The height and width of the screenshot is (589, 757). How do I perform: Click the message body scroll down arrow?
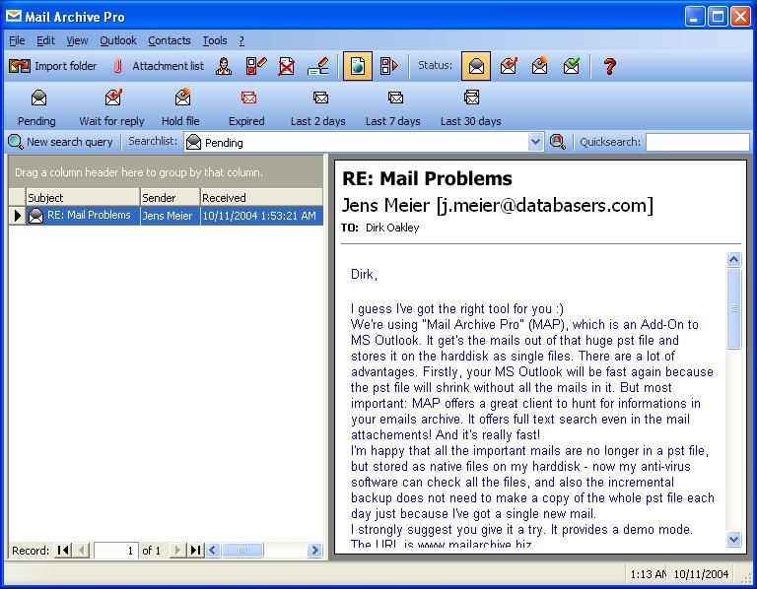pos(733,539)
